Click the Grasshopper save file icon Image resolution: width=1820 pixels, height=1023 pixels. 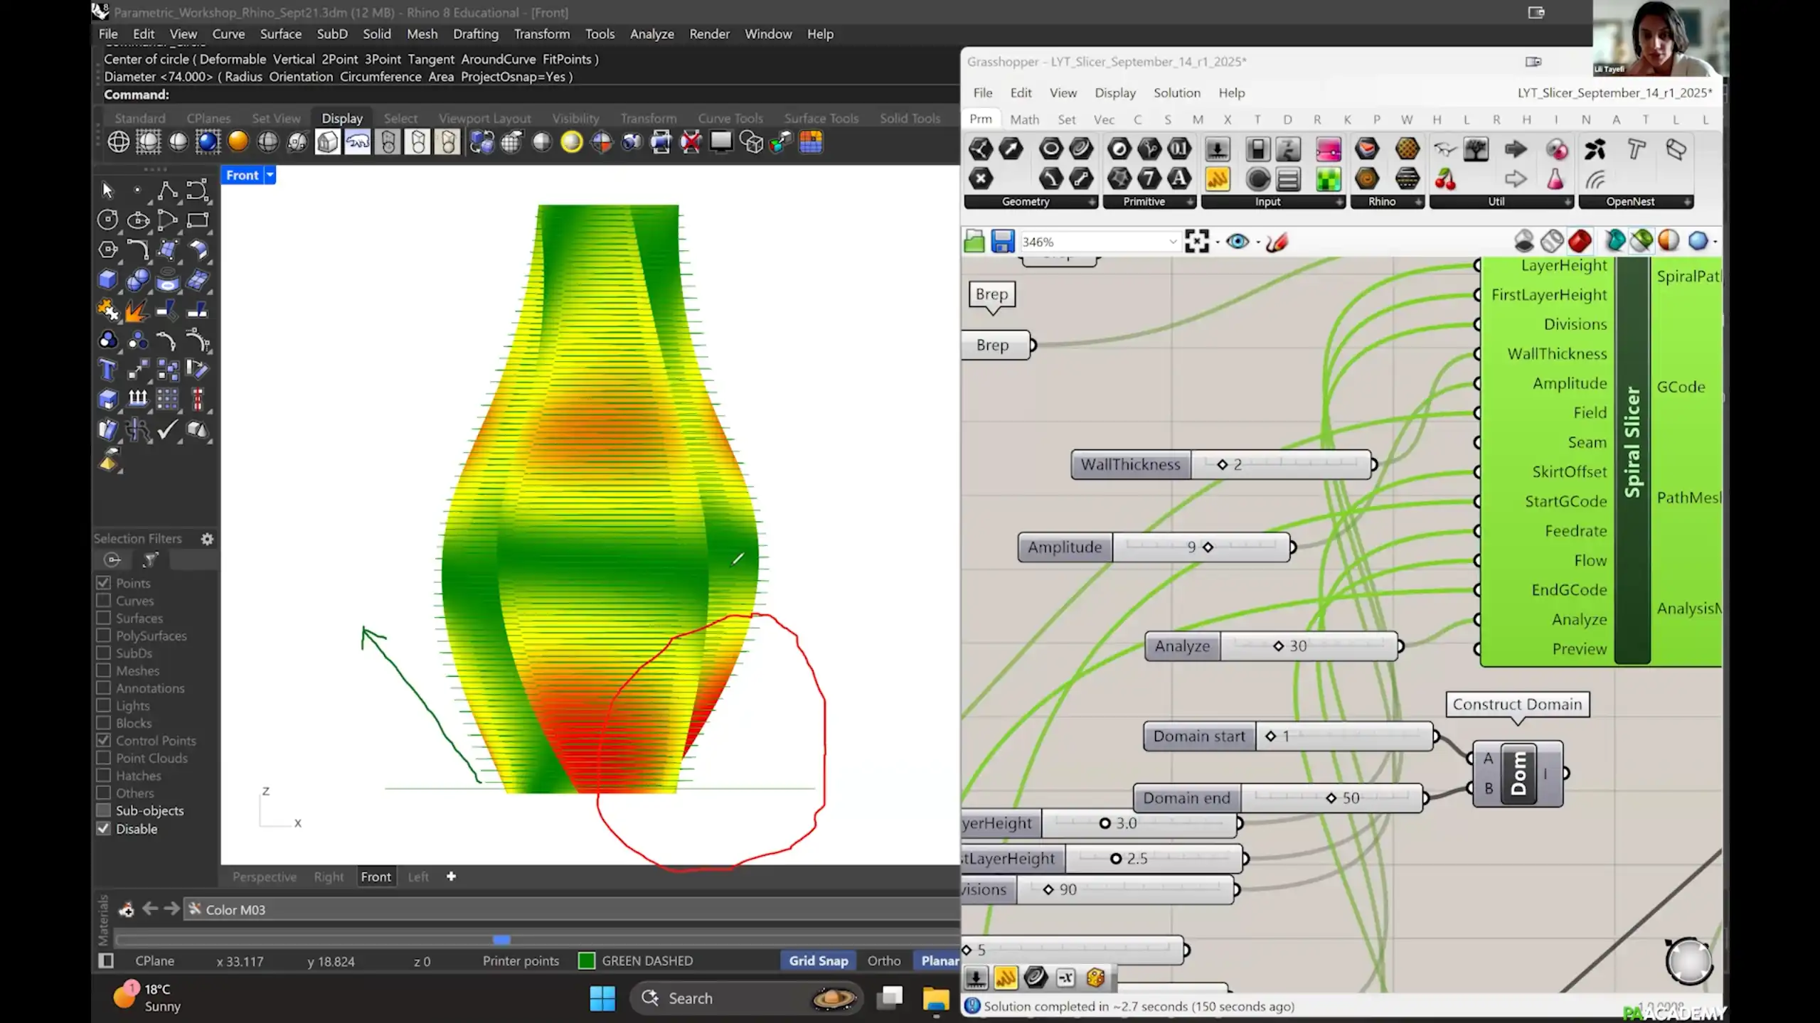1002,242
